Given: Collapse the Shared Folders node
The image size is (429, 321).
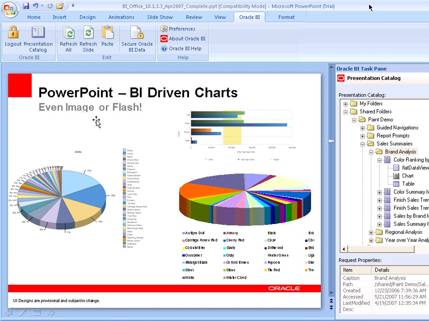Looking at the screenshot, I should pyautogui.click(x=346, y=112).
